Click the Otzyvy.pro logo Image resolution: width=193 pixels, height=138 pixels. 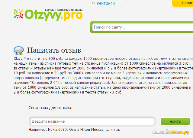(48, 15)
